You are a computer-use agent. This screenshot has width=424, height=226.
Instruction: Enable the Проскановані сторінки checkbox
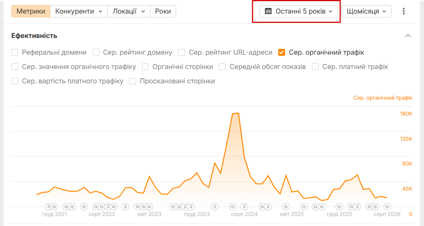click(x=133, y=81)
